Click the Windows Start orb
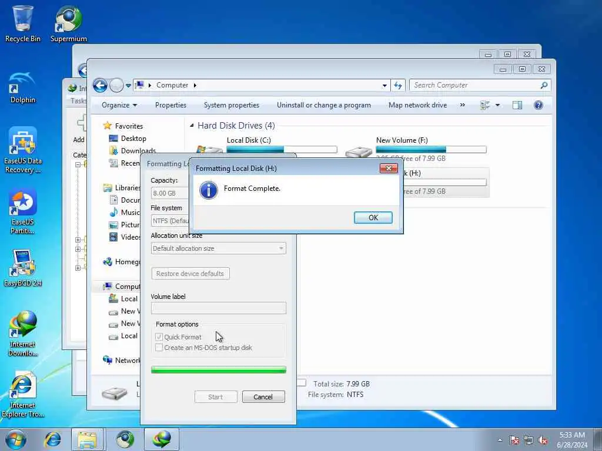The height and width of the screenshot is (451, 602). click(16, 439)
